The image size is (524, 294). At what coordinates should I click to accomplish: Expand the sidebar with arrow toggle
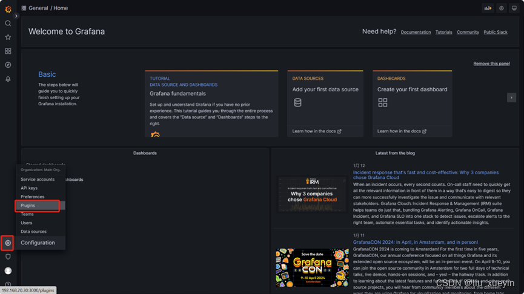[16, 16]
